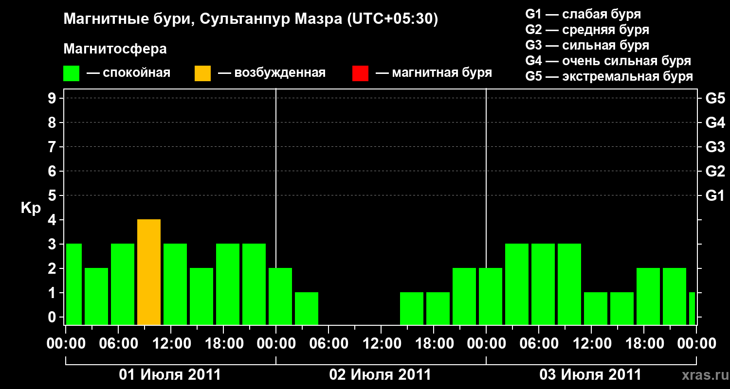The width and height of the screenshot is (730, 389).
Task: Click the last narrow green bar at chart end
Action: pos(692,309)
